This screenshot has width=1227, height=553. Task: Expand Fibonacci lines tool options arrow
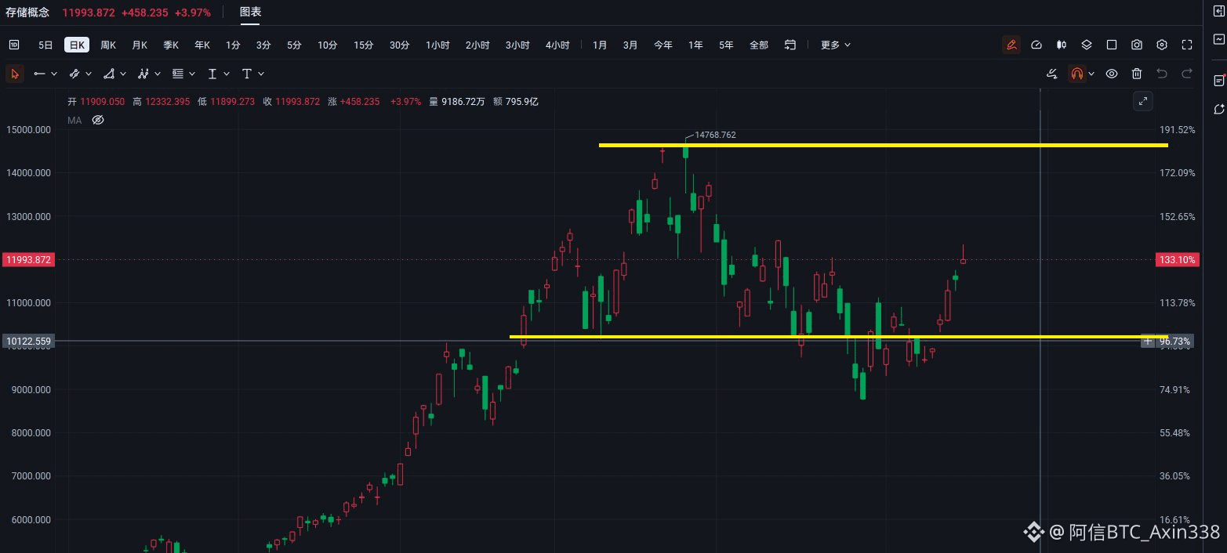pyautogui.click(x=192, y=74)
